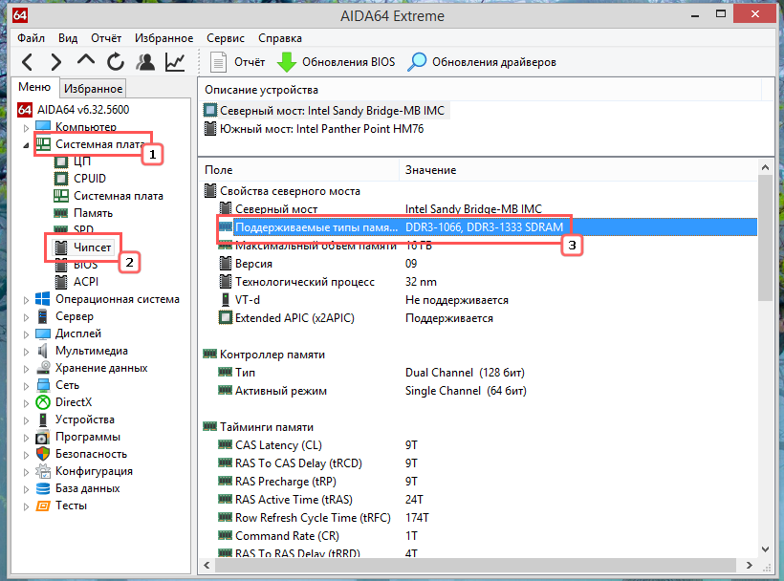Image resolution: width=784 pixels, height=581 pixels.
Task: Switch to the Избранное side tab
Action: pos(93,89)
